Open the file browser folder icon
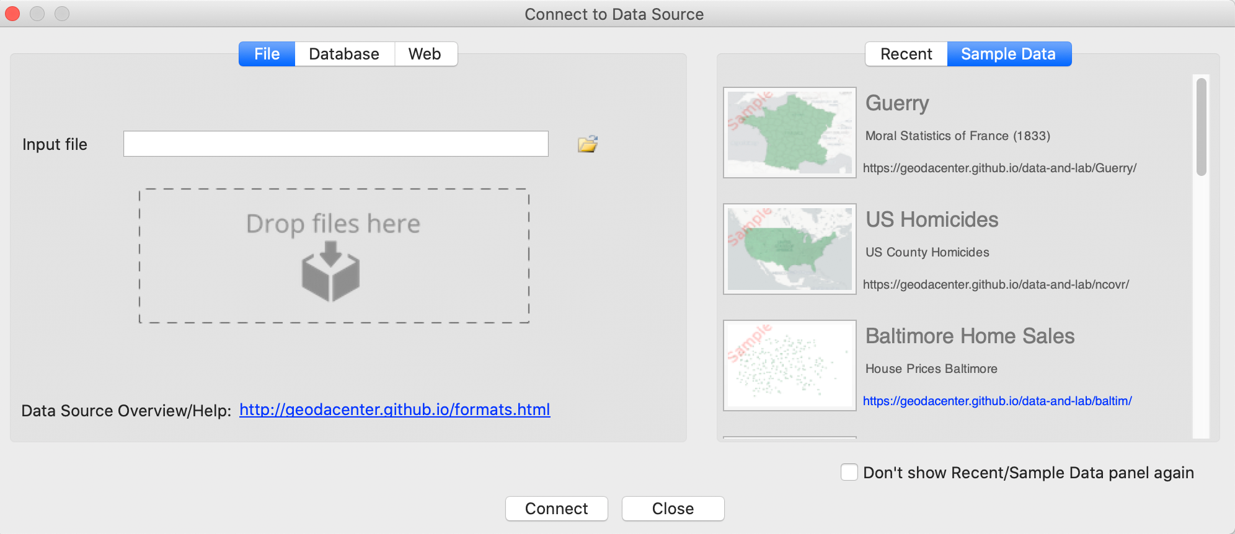The width and height of the screenshot is (1235, 534). coord(588,144)
